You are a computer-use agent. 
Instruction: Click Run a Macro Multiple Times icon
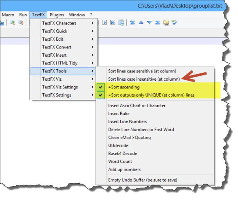[113, 22]
